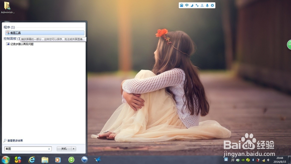Click 查看更多结果 link
Image resolution: width=291 pixels, height=164 pixels.
[13, 141]
